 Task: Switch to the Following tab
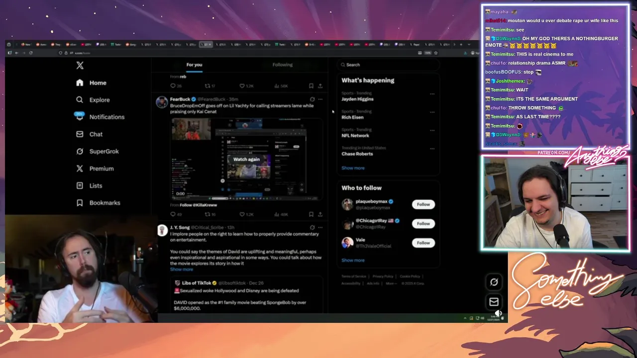[282, 65]
